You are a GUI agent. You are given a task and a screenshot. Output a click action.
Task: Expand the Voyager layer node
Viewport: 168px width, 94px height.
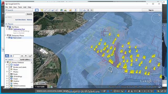(7, 64)
